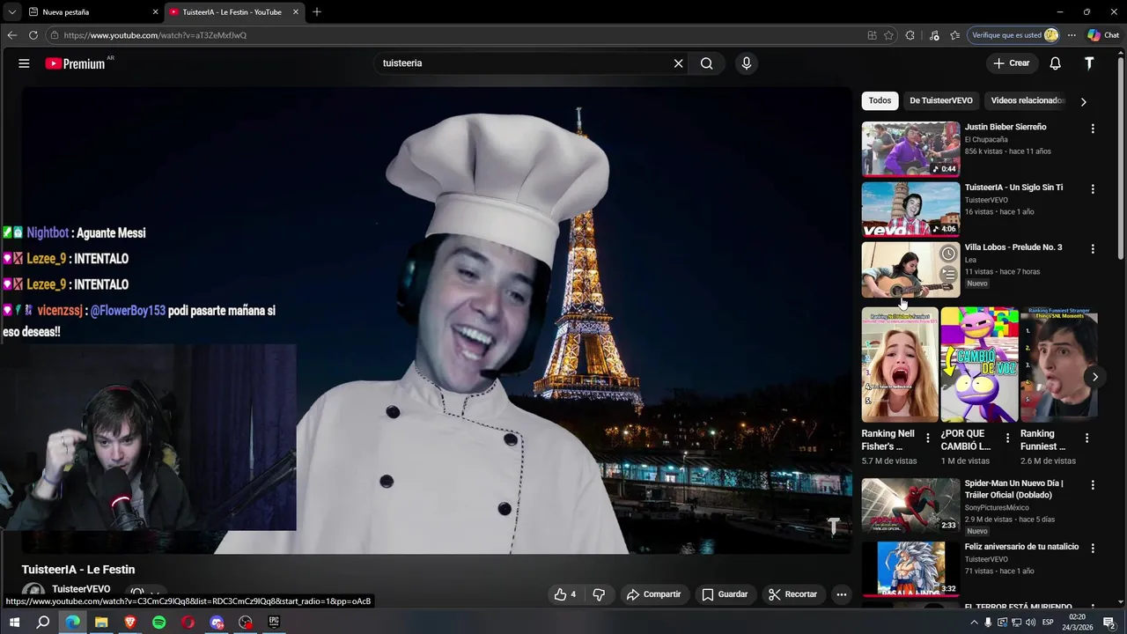This screenshot has height=634, width=1127.
Task: Open the YouTube hamburger guide menu
Action: (24, 63)
